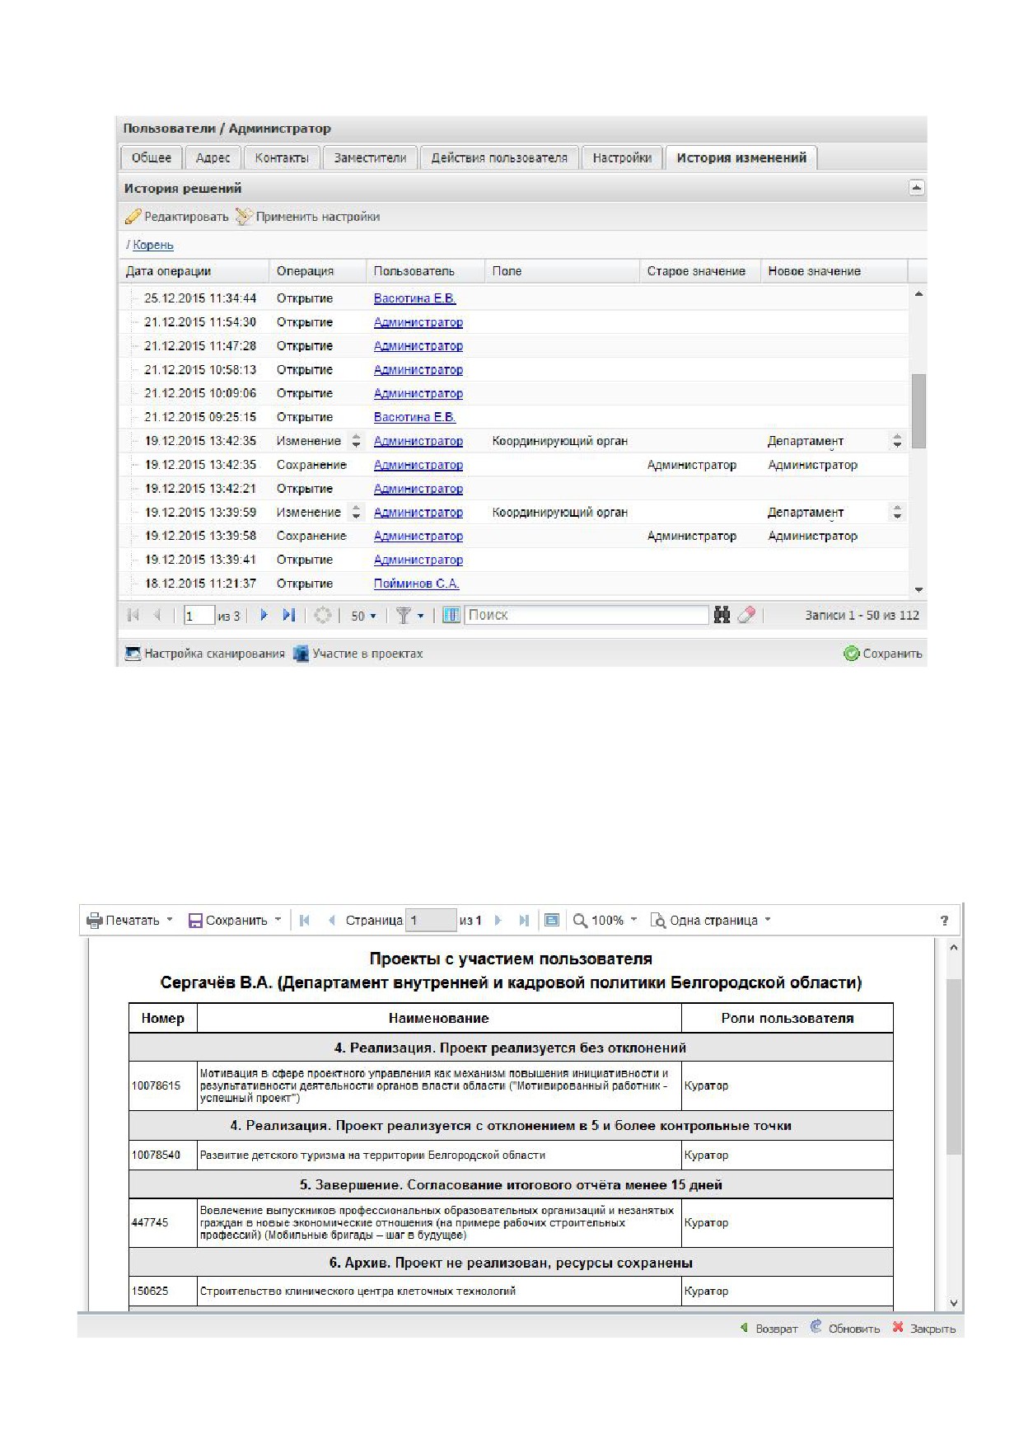Open the 50 records per page dropdown
The image size is (1019, 1444).
click(363, 616)
